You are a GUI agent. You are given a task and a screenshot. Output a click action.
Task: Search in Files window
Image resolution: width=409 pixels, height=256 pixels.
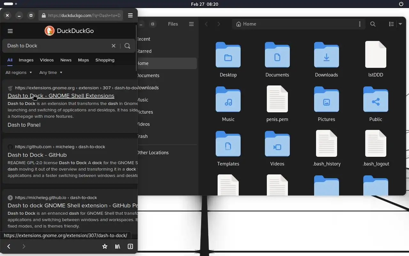click(373, 24)
